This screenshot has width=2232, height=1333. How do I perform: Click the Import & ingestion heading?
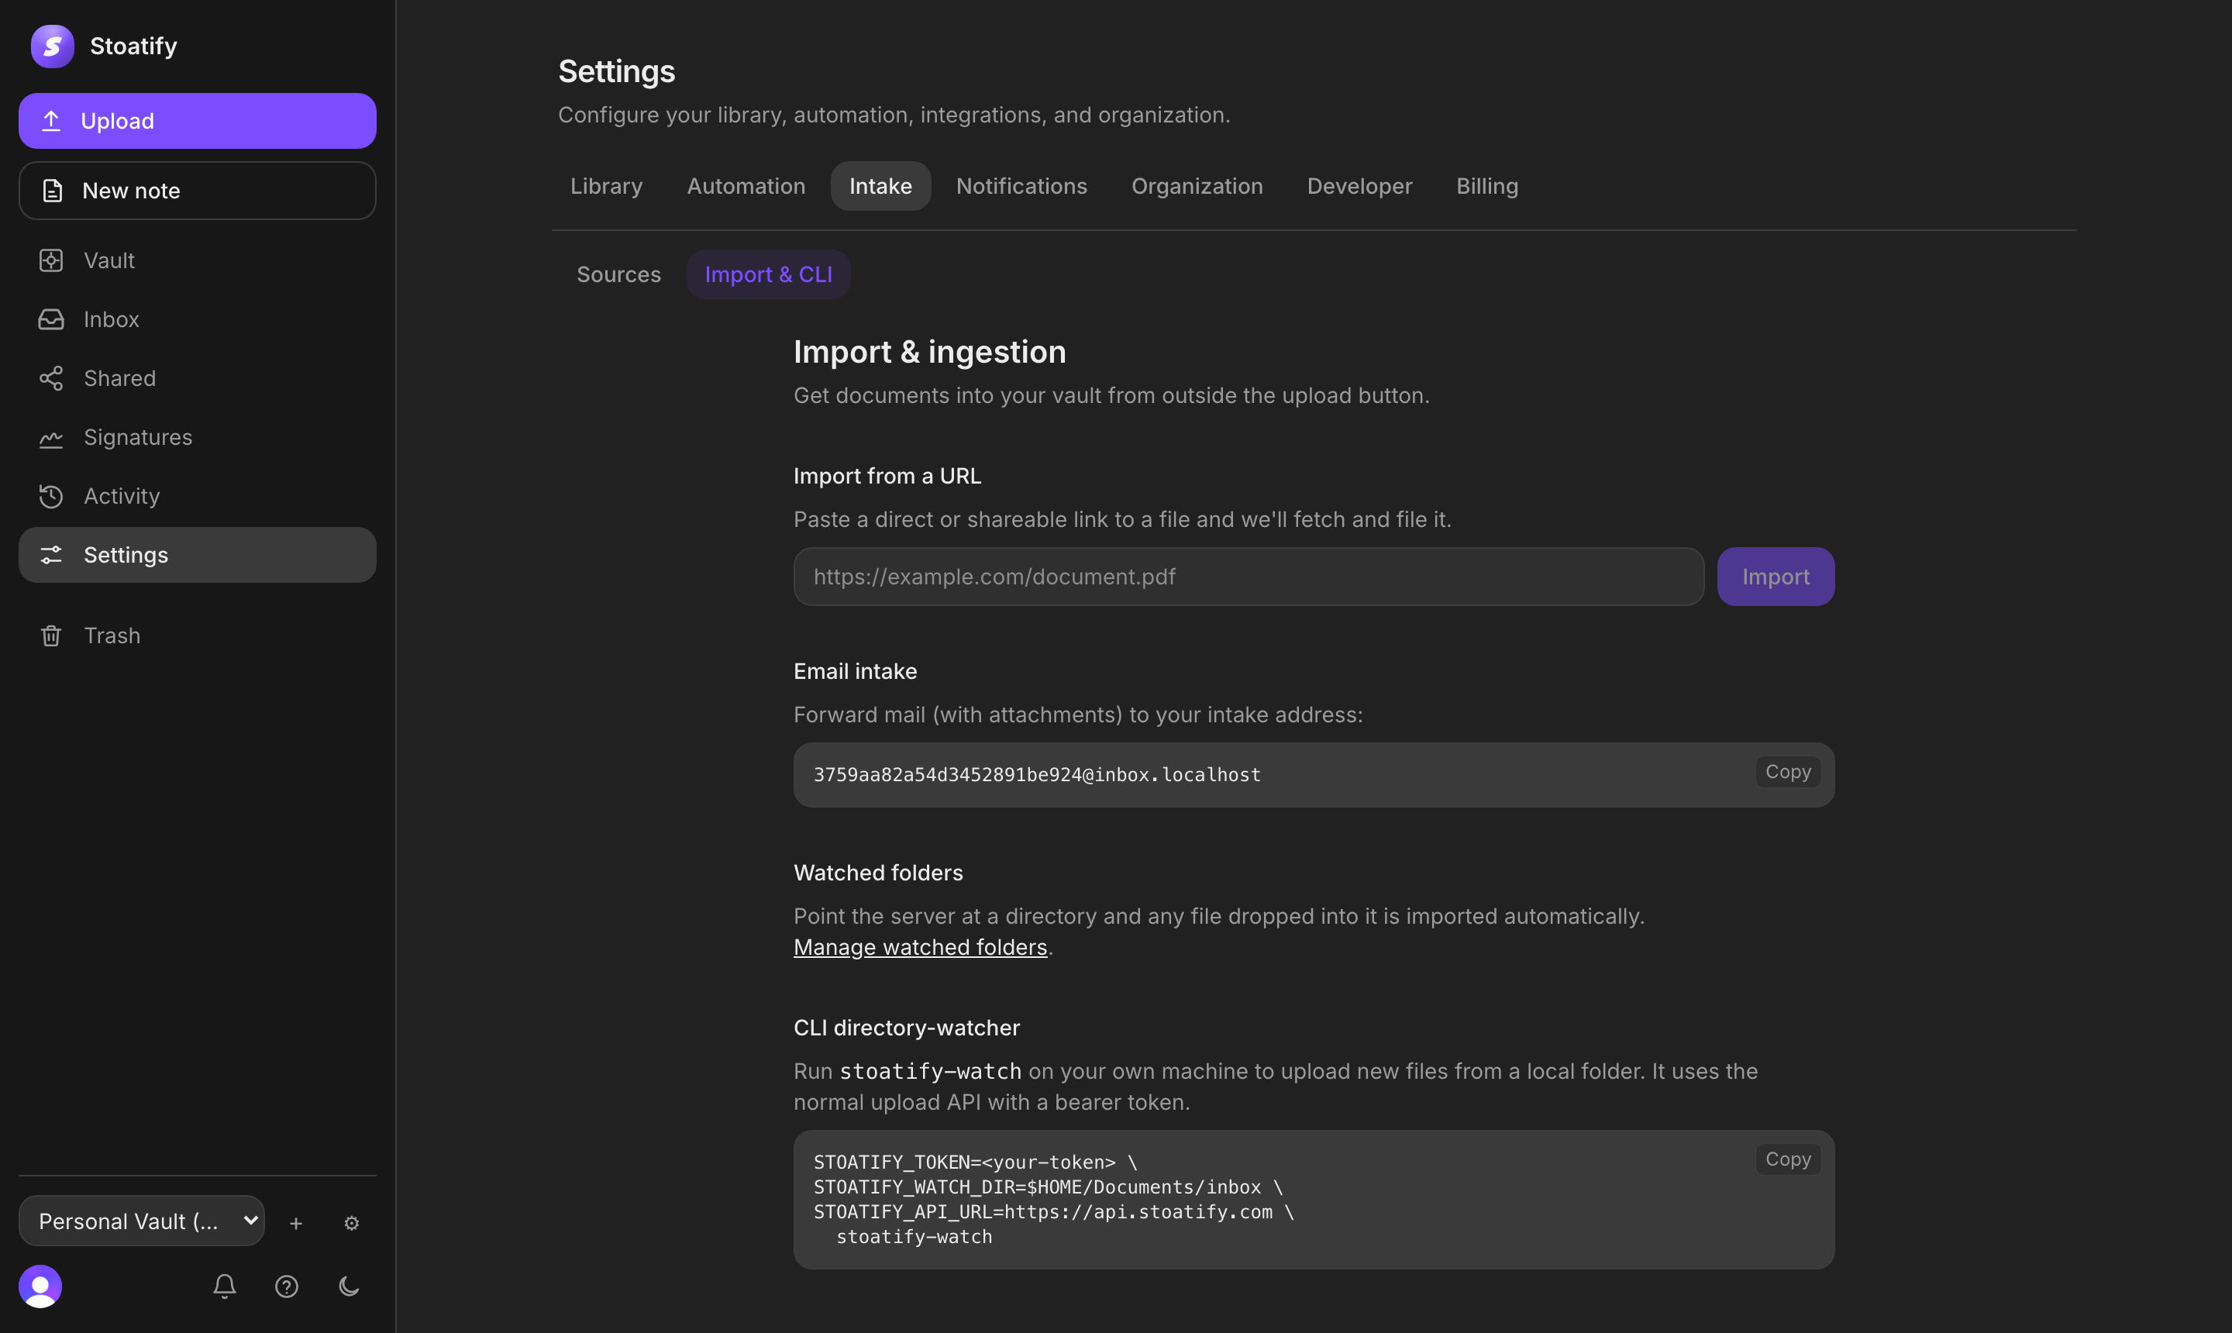[x=930, y=351]
